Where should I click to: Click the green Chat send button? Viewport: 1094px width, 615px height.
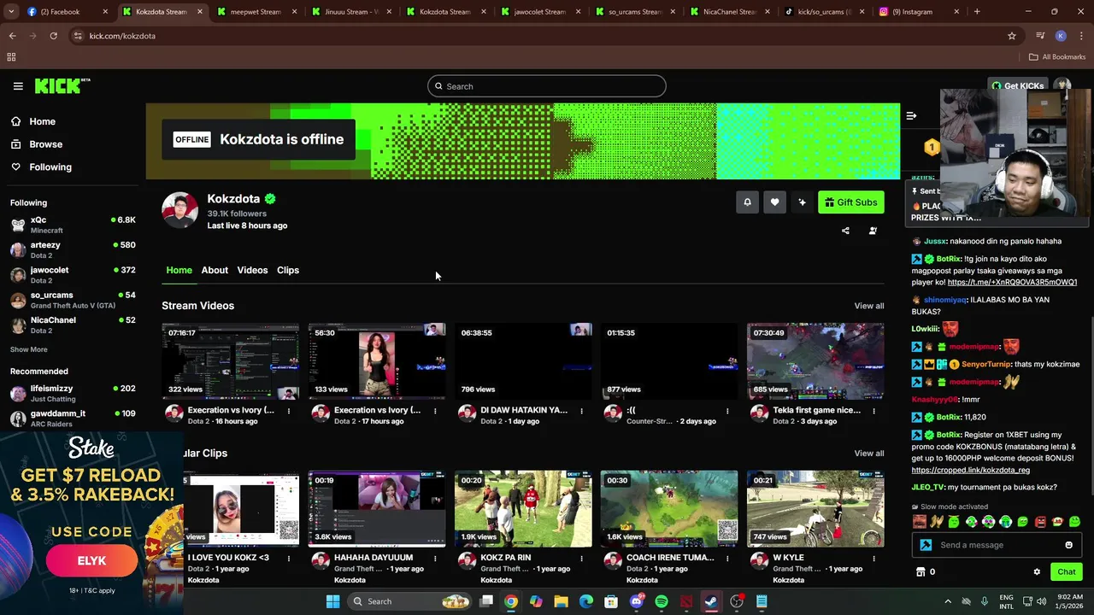[1066, 571]
